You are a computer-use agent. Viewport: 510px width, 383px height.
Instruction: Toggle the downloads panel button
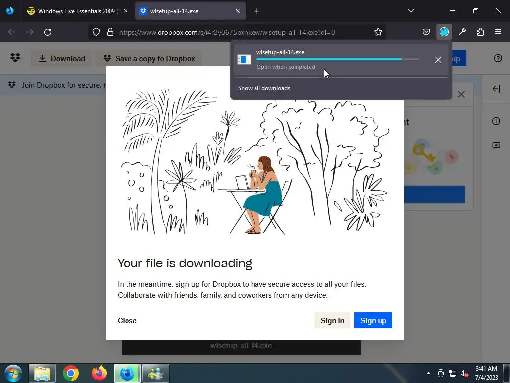(x=444, y=32)
